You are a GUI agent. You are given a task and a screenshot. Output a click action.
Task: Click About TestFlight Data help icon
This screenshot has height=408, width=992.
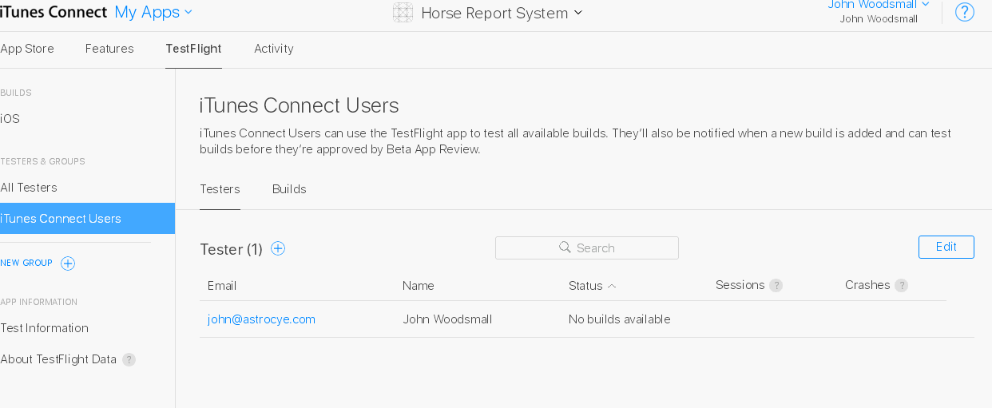(129, 359)
